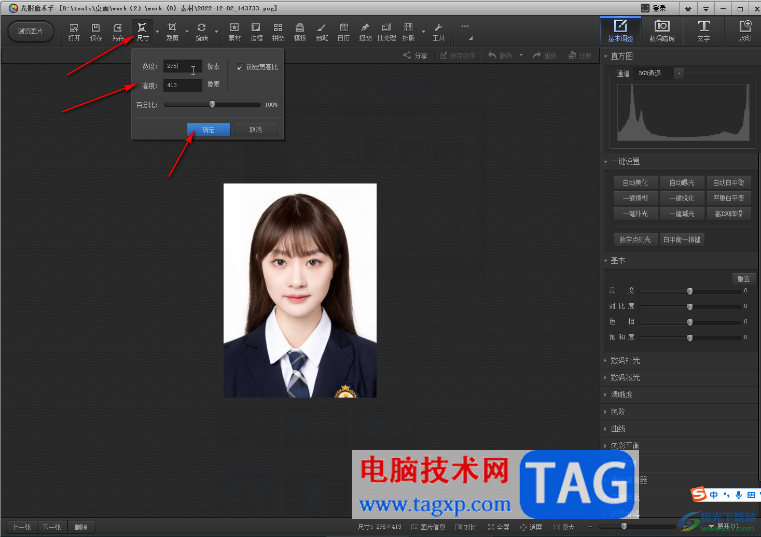Open dropdown arrow next to 尺寸
This screenshot has height=537, width=761.
(157, 32)
